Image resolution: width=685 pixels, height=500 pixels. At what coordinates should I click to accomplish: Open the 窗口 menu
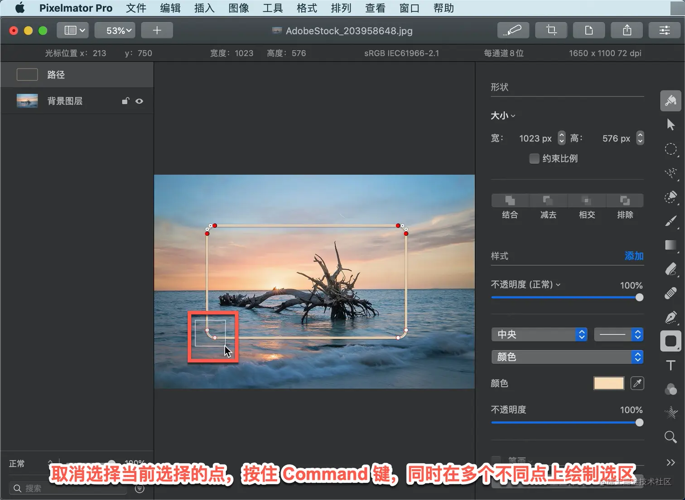tap(410, 8)
